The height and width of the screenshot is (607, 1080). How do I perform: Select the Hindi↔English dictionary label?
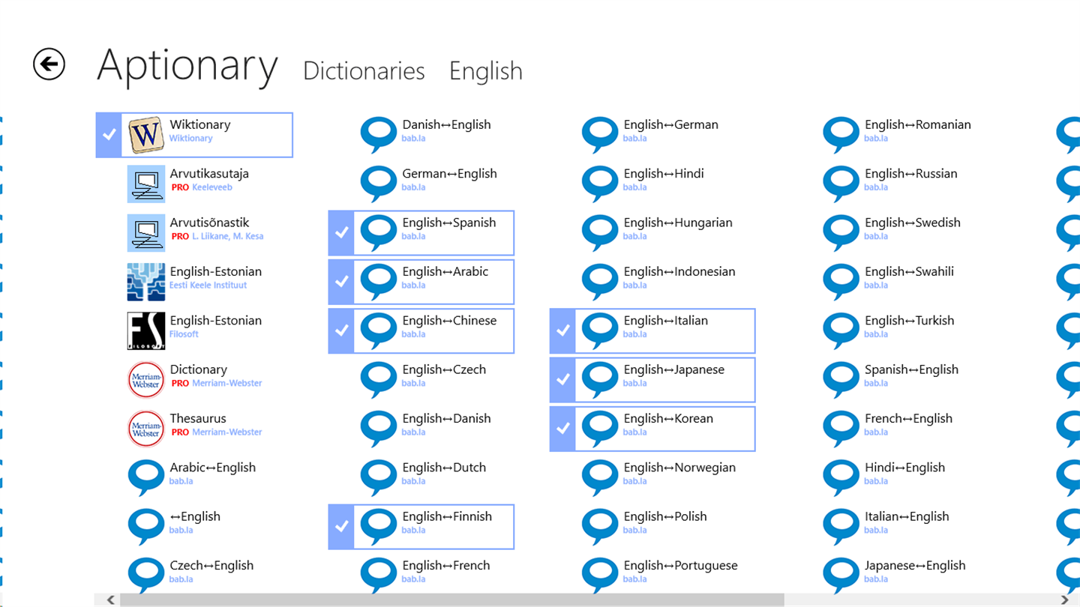coord(904,468)
